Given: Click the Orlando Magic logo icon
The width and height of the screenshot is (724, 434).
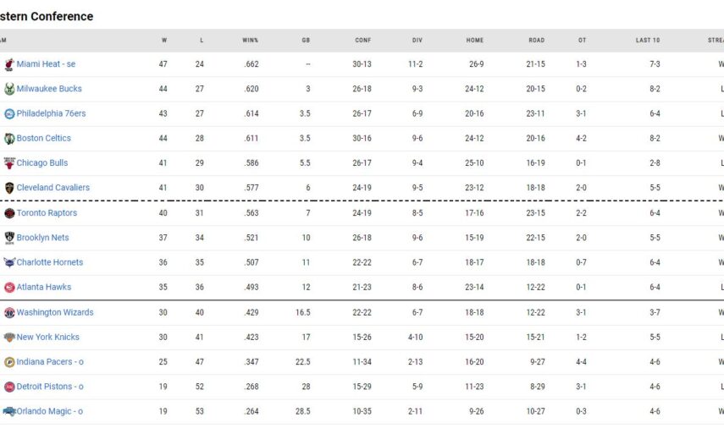Looking at the screenshot, I should 9,411.
